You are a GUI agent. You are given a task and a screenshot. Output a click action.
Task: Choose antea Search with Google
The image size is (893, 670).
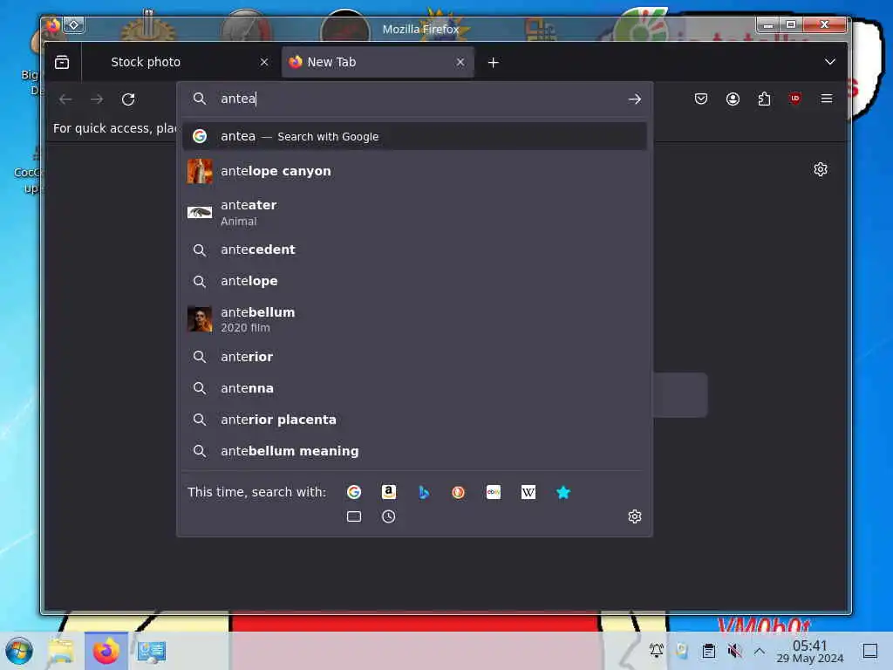click(414, 136)
